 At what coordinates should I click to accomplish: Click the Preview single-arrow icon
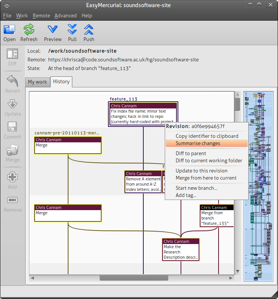click(53, 29)
